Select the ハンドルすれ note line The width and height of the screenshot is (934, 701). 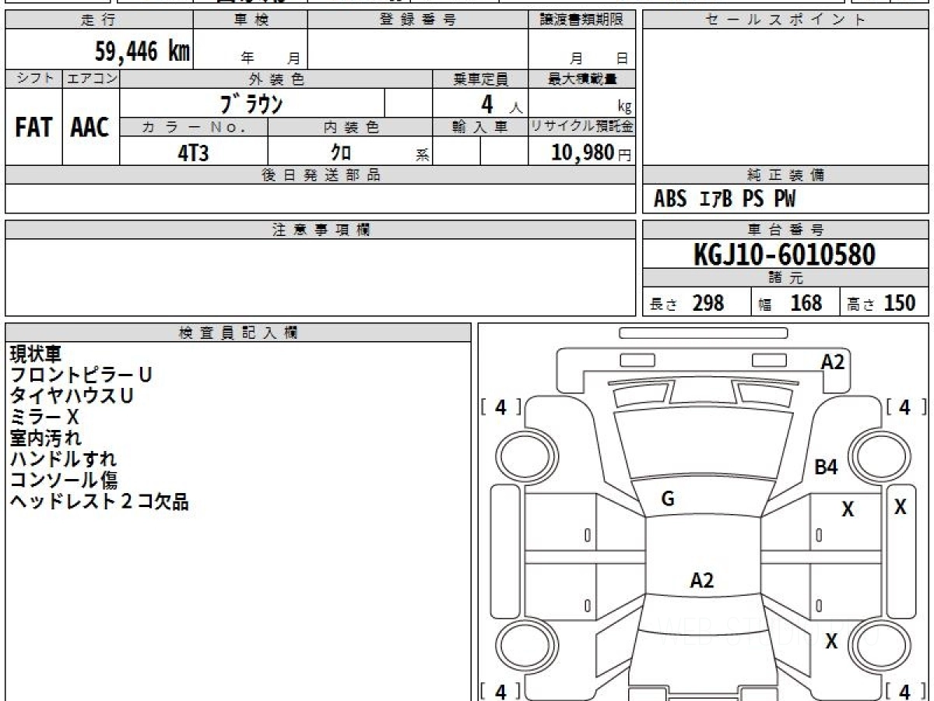63,460
